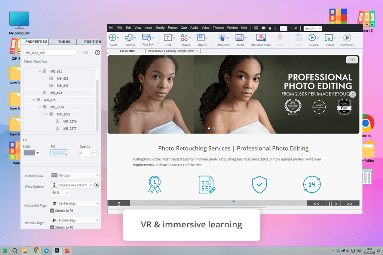Open Wrap Options Squeeze in a column dropdown
The width and height of the screenshot is (383, 255).
tap(72, 185)
